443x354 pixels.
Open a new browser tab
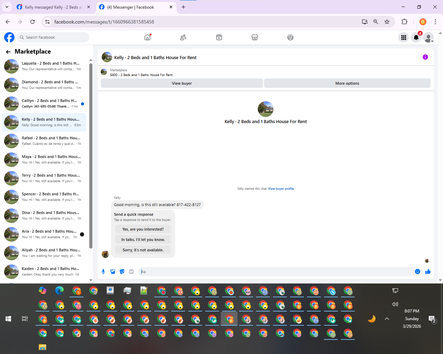[x=183, y=7]
